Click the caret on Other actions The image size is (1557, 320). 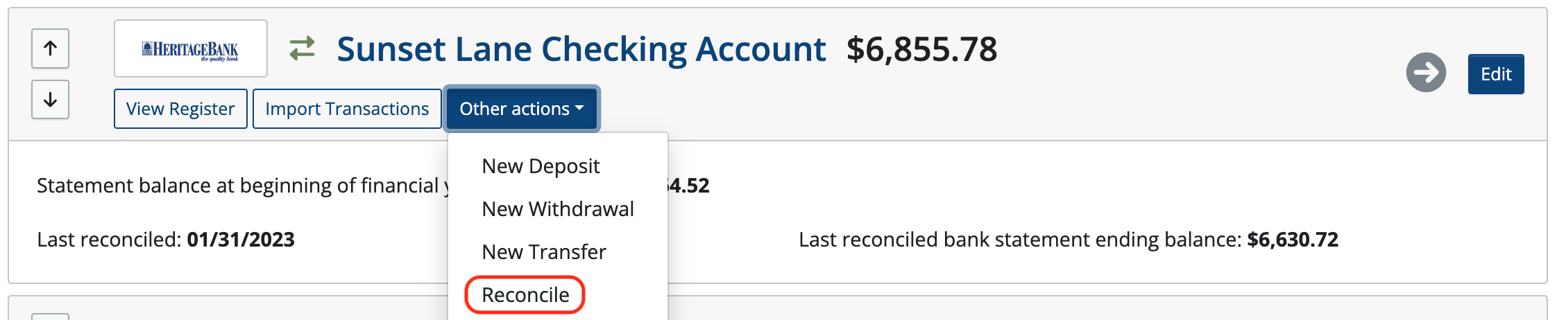[x=579, y=108]
